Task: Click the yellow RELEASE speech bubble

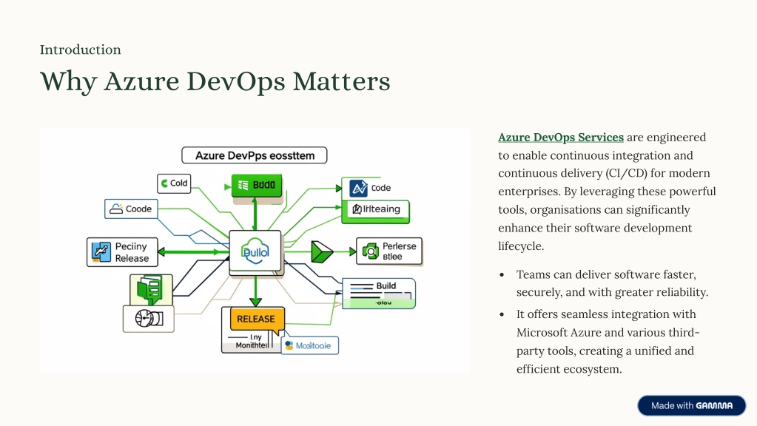Action: click(x=256, y=319)
